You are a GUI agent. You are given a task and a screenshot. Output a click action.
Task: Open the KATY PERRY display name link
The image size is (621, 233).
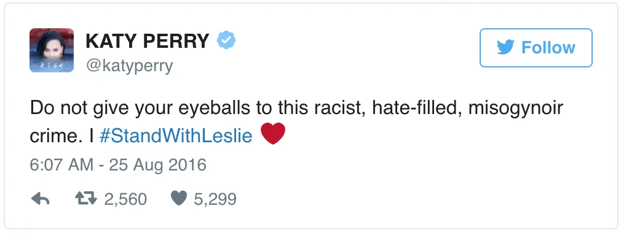148,40
